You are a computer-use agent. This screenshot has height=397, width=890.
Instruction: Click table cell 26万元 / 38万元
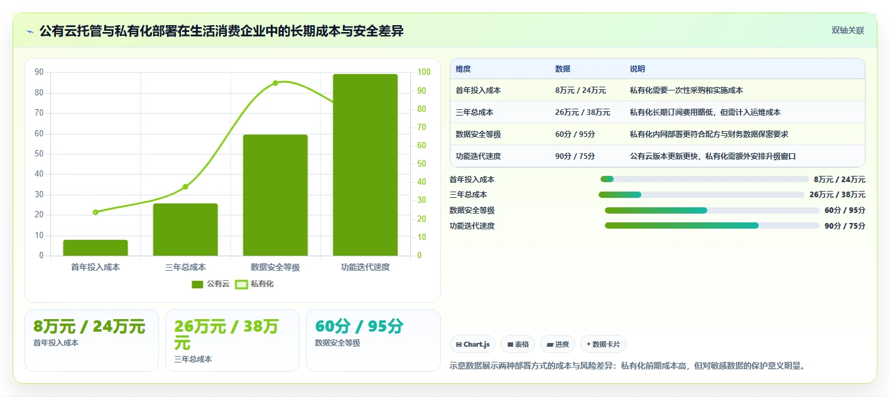[x=582, y=112]
